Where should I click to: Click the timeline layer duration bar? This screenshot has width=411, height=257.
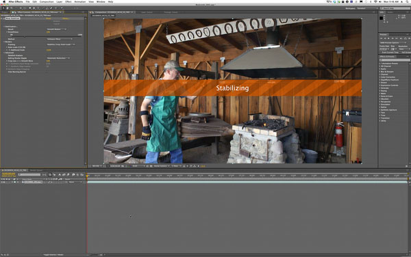pyautogui.click(x=247, y=182)
